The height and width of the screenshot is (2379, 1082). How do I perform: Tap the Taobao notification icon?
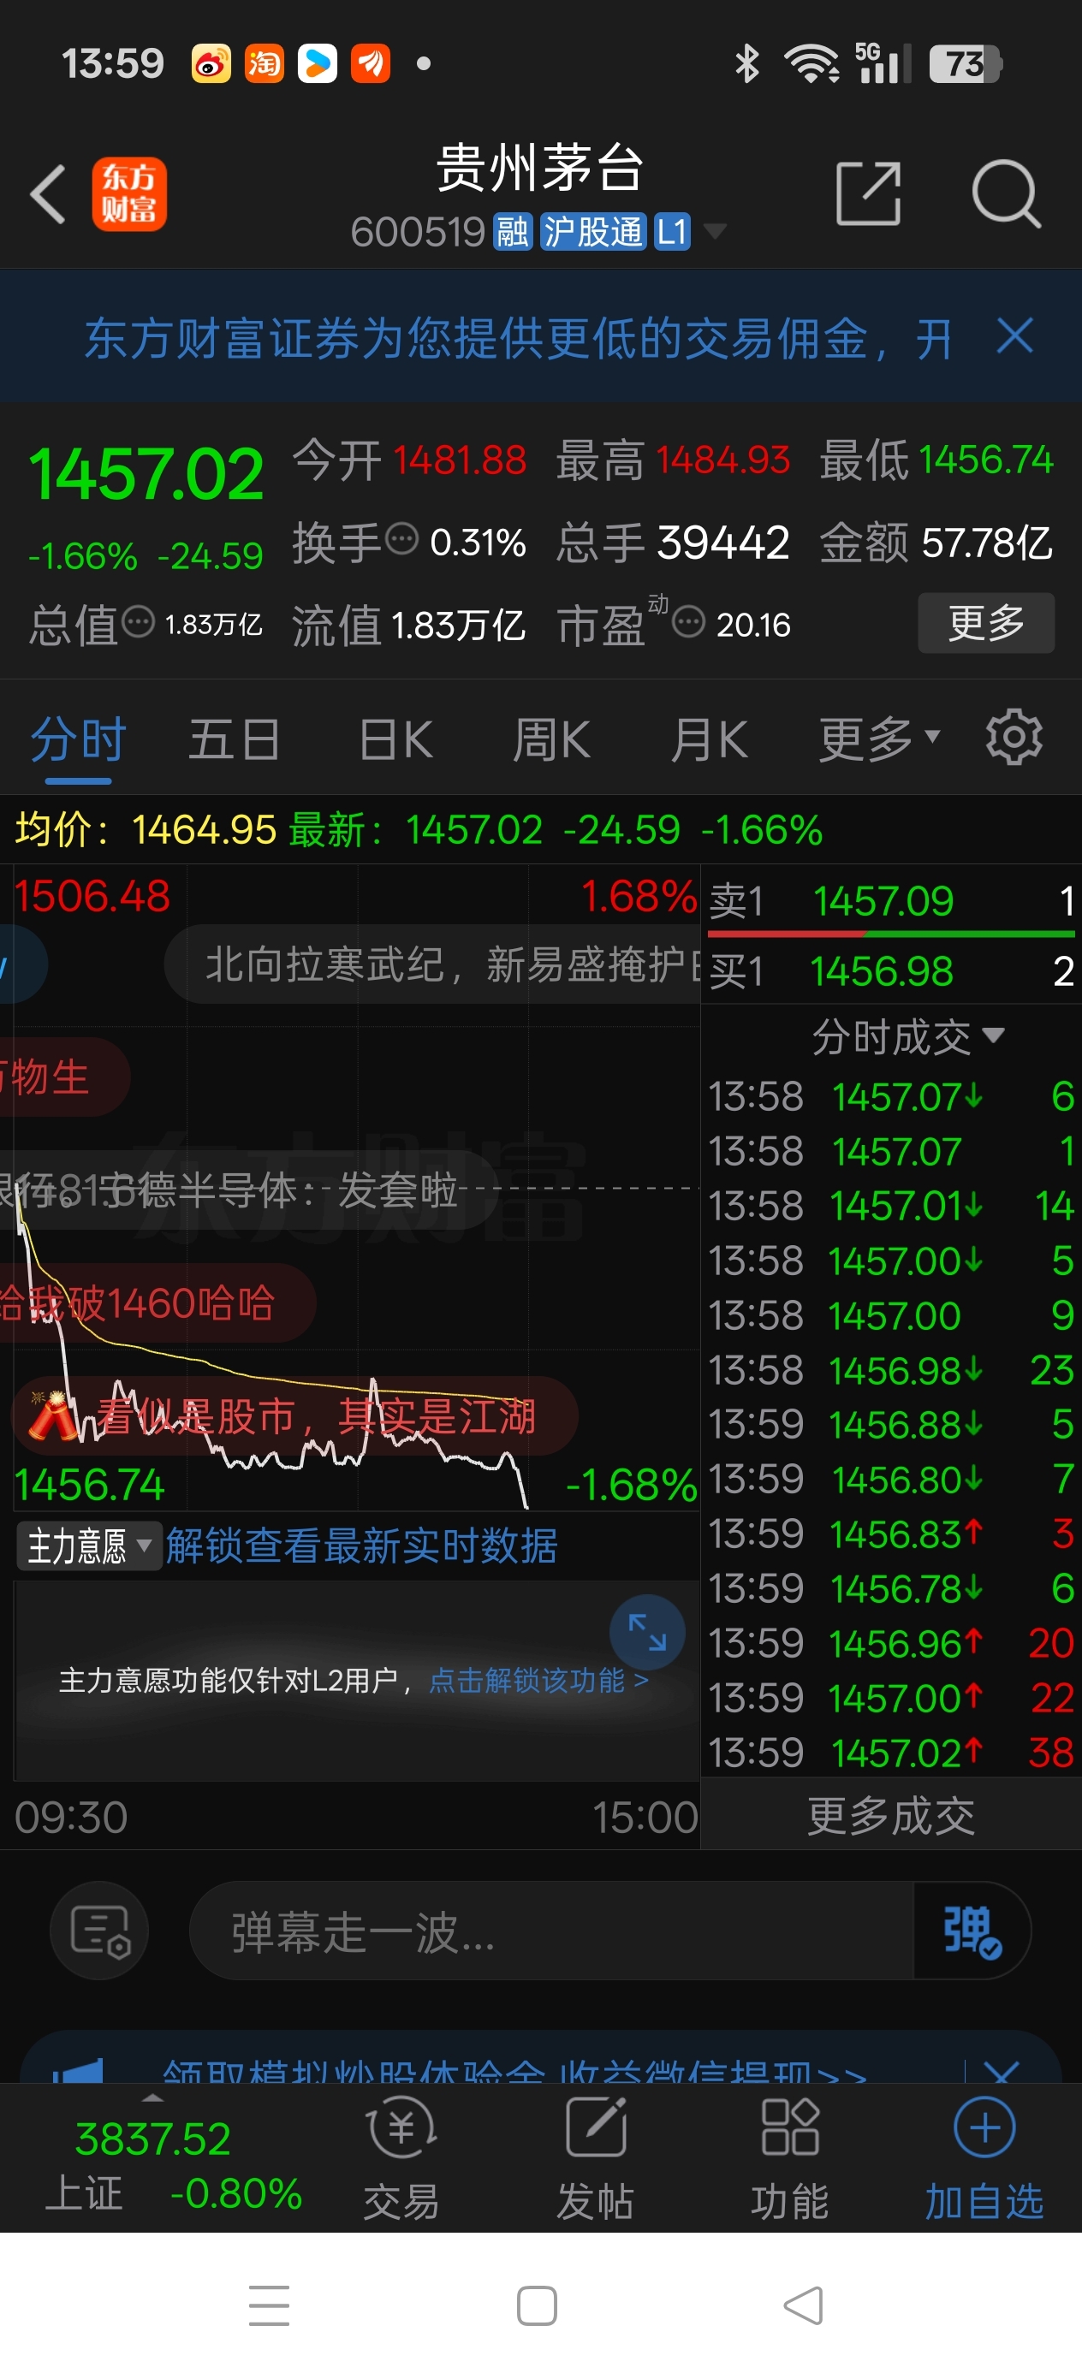click(x=265, y=63)
